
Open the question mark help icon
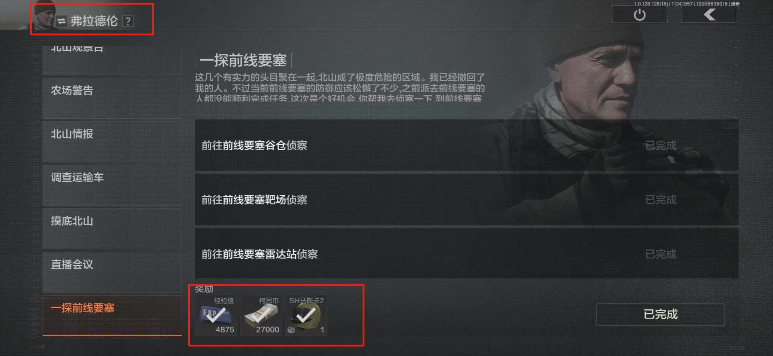pyautogui.click(x=128, y=21)
